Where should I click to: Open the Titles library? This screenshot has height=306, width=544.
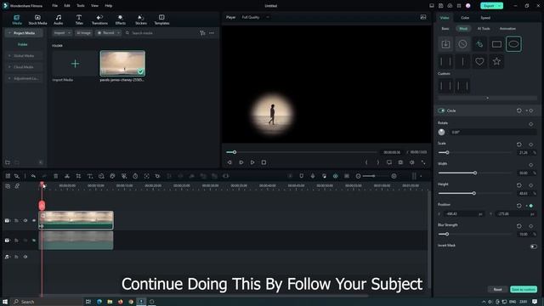79,20
